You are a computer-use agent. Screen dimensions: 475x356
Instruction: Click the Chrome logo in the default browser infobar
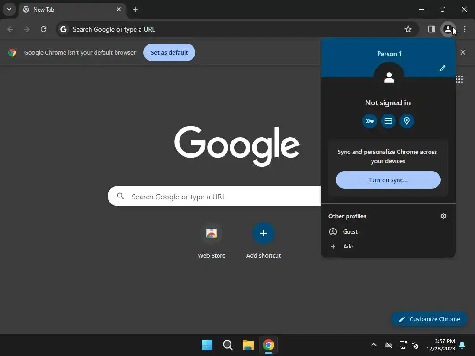point(12,53)
